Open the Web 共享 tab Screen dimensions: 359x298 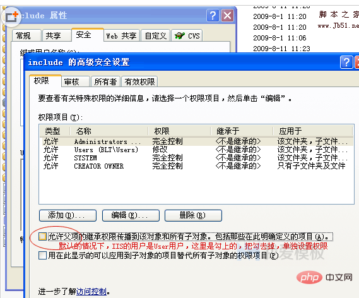click(122, 35)
